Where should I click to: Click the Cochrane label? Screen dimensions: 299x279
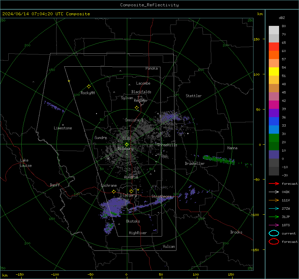[x=109, y=185]
